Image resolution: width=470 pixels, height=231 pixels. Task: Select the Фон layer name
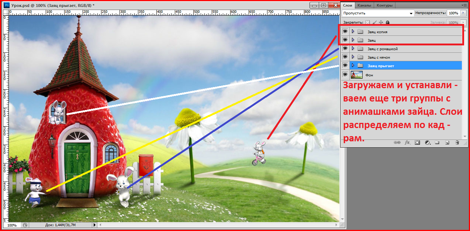(369, 75)
